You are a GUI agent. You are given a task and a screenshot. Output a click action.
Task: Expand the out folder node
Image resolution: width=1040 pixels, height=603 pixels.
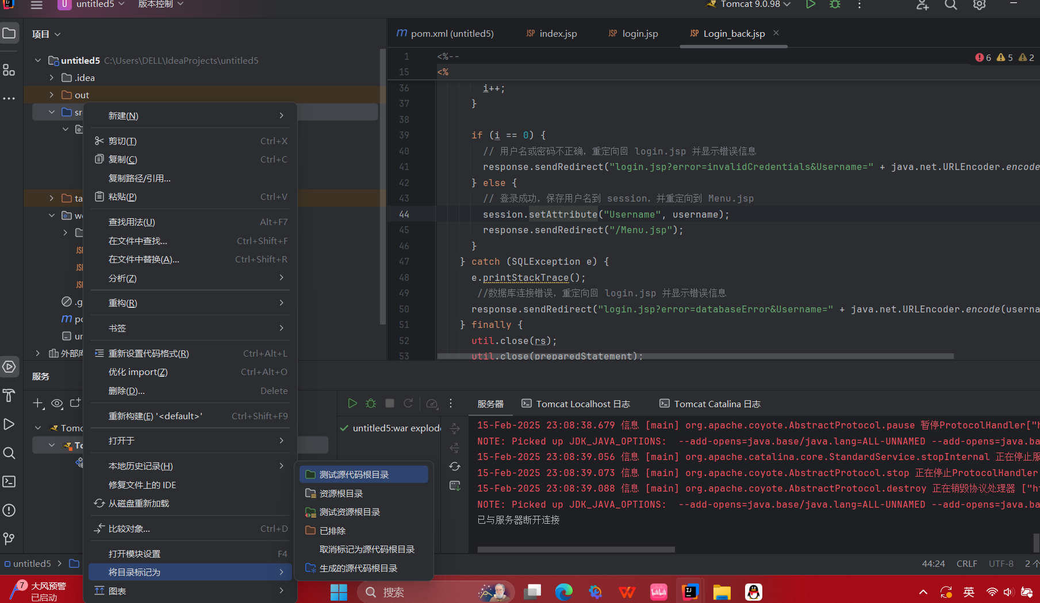(x=52, y=95)
